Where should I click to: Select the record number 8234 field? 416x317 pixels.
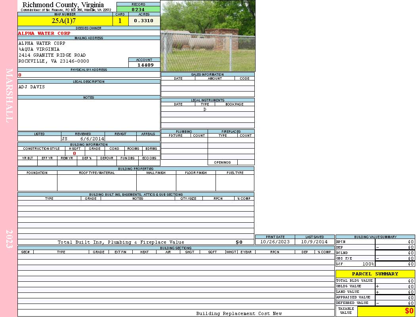tap(138, 10)
